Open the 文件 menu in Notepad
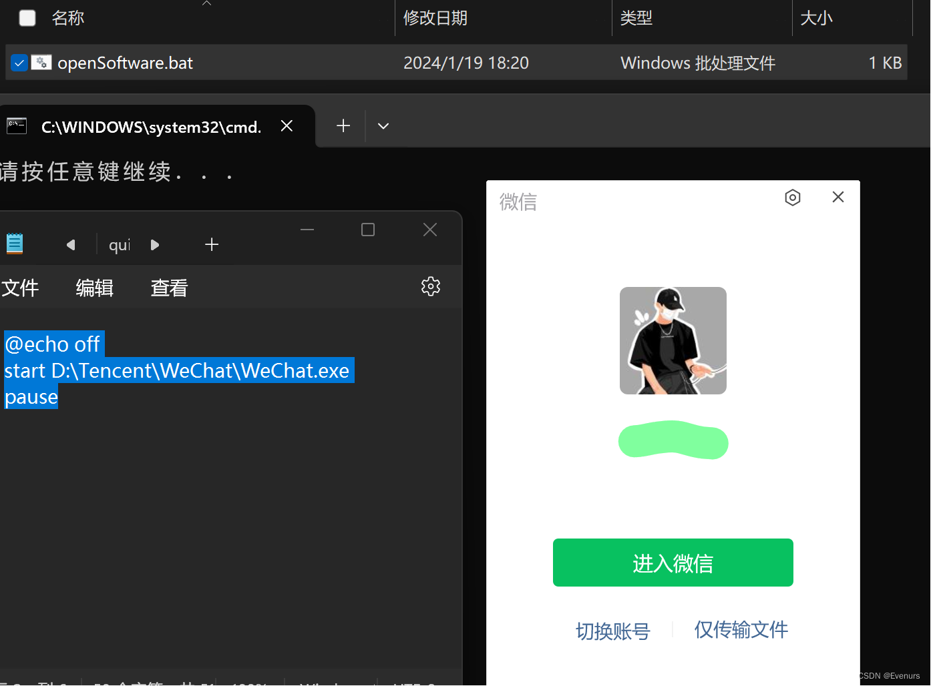 click(21, 288)
